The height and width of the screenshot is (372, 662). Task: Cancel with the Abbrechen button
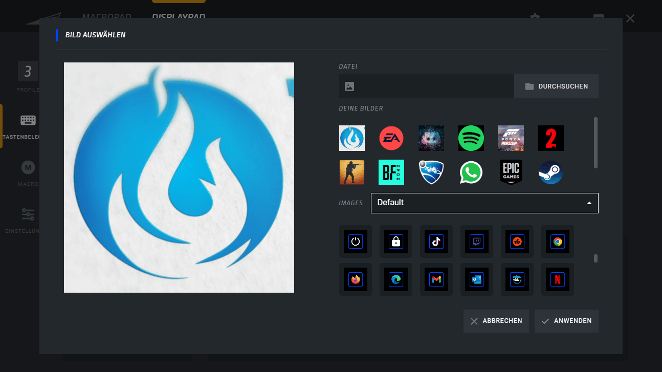(x=496, y=321)
